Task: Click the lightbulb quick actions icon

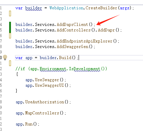Action: click(x=5, y=57)
